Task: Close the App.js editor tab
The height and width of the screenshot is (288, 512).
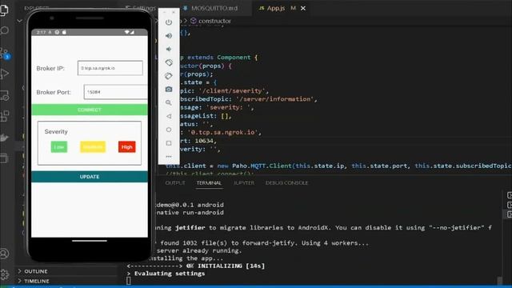Action: [x=303, y=8]
